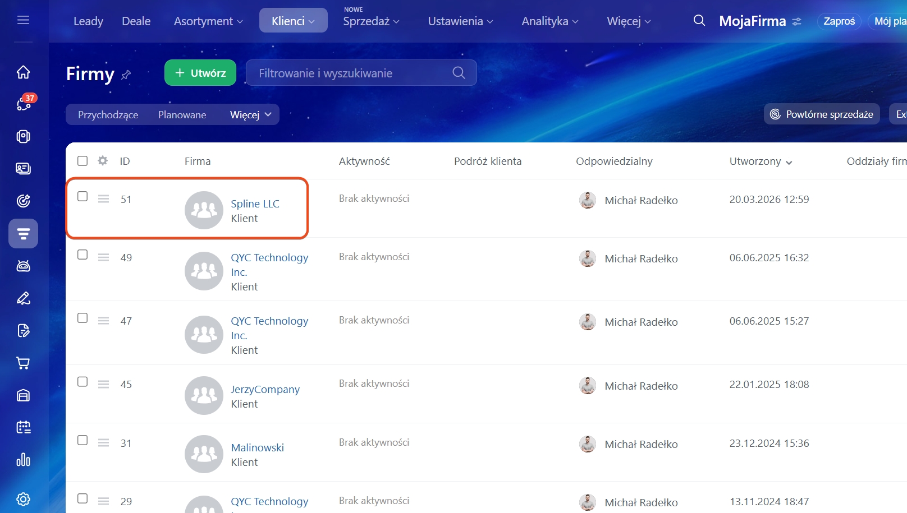
Task: Go to the Deale menu item
Action: 136,21
